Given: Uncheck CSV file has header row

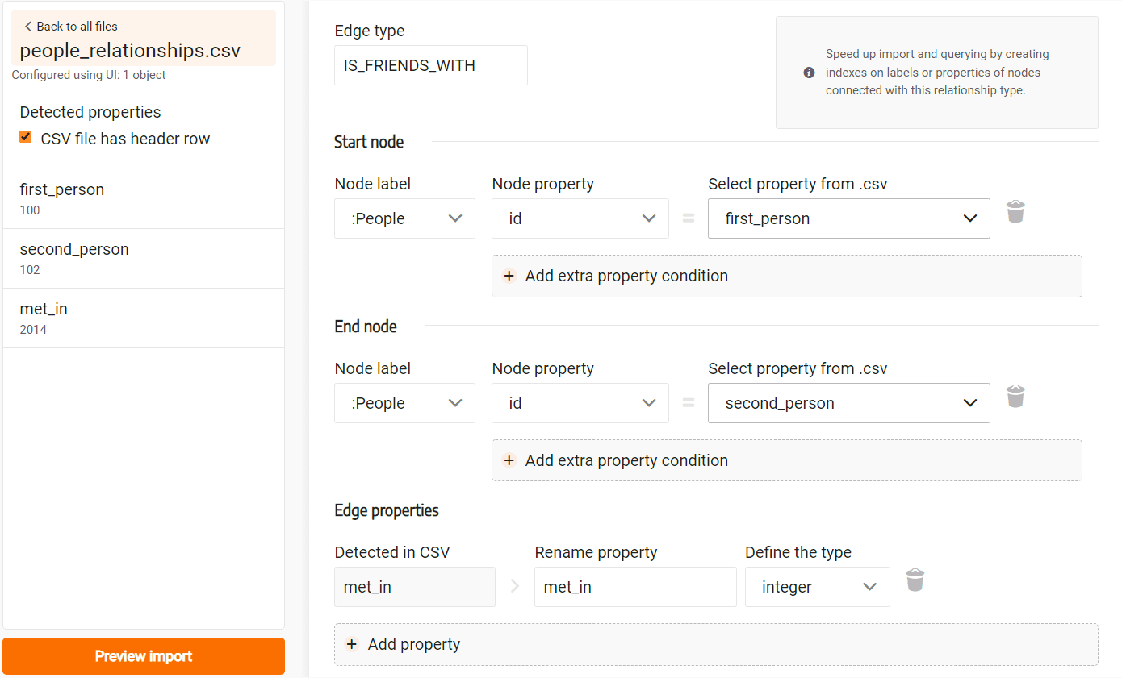Looking at the screenshot, I should tap(26, 137).
